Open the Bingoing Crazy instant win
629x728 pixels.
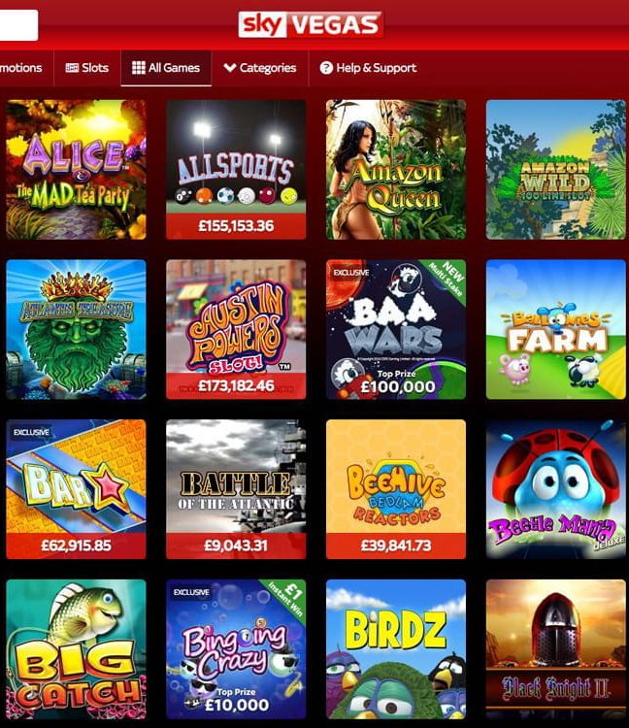click(236, 649)
